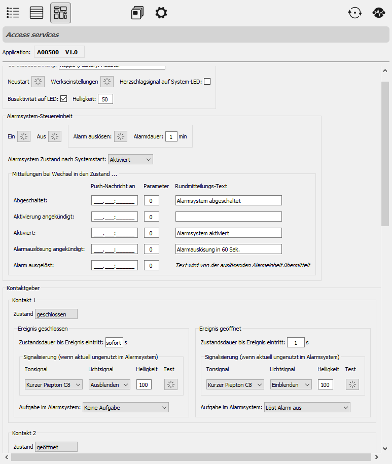The image size is (392, 464).
Task: Edit the Alarmsystem abgeschaltet text field
Action: coord(229,200)
